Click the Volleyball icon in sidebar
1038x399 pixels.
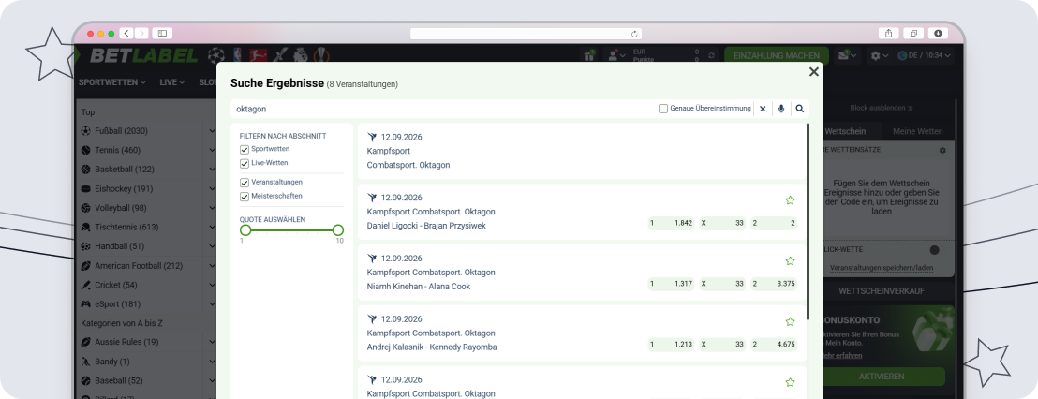(86, 208)
